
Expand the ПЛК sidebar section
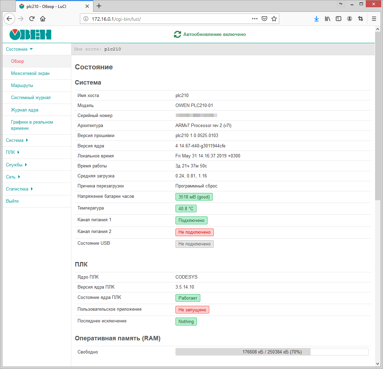pos(10,153)
